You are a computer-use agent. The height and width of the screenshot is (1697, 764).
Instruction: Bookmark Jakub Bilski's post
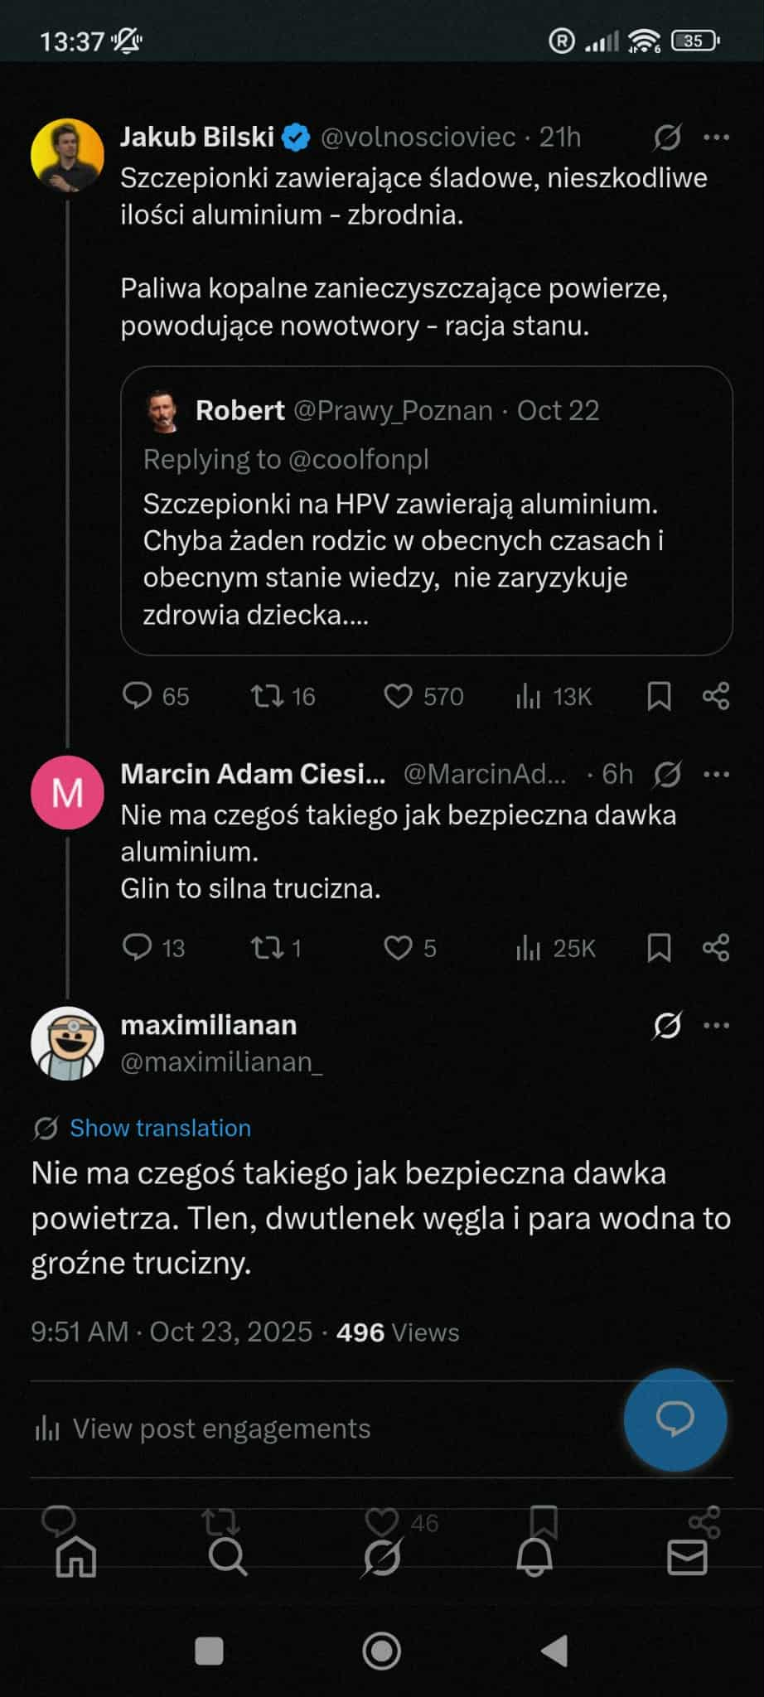[659, 696]
